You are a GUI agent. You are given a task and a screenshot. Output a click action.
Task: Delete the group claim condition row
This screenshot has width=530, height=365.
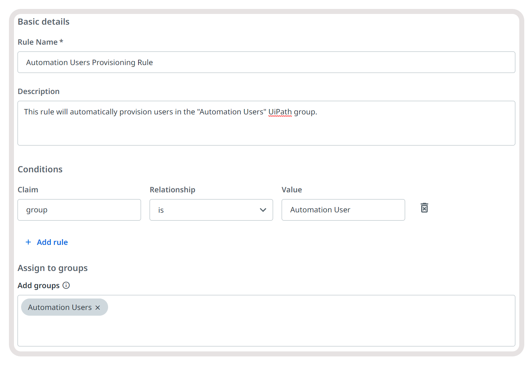[424, 208]
